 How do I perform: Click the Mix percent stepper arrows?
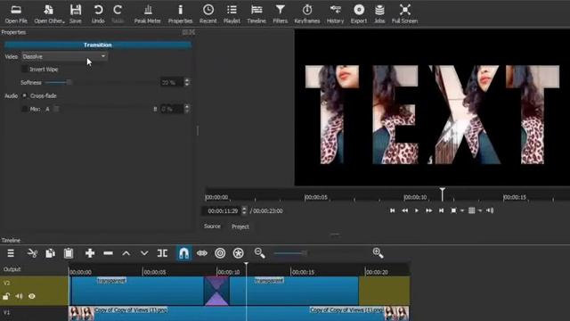[187, 109]
